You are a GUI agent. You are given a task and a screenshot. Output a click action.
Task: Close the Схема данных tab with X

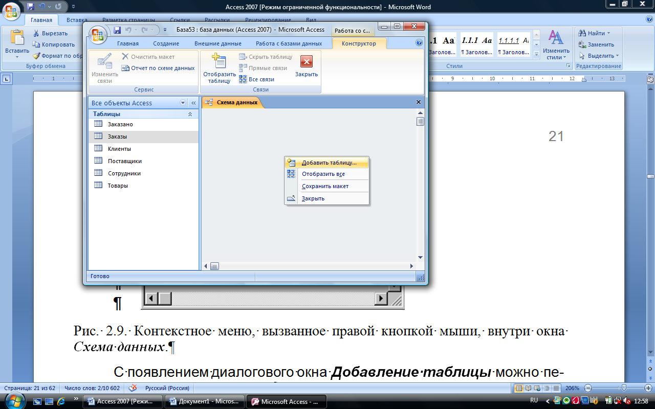click(419, 102)
